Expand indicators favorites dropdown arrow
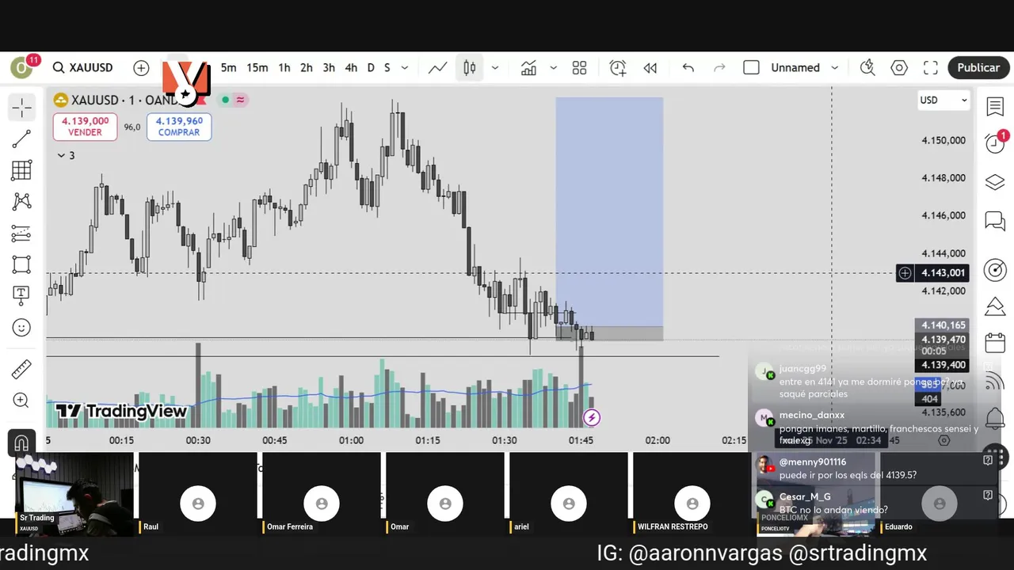 tap(553, 68)
